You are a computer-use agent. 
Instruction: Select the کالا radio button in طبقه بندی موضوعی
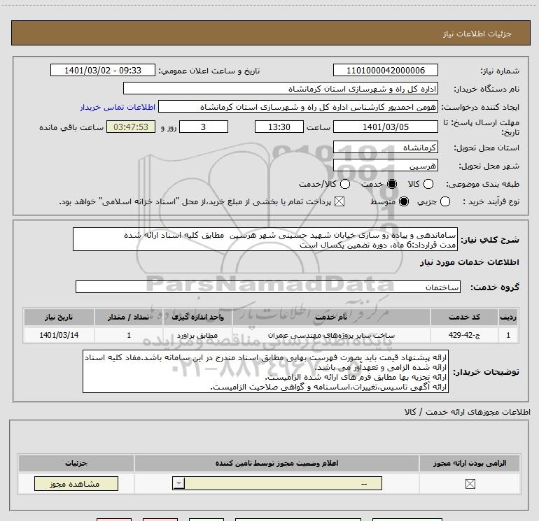(428, 184)
